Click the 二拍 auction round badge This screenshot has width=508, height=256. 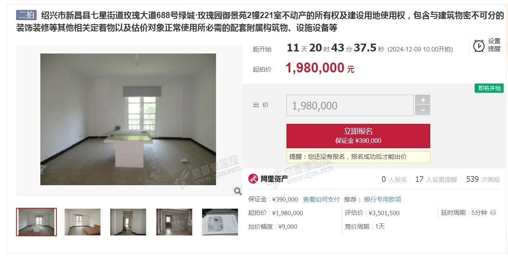point(27,16)
